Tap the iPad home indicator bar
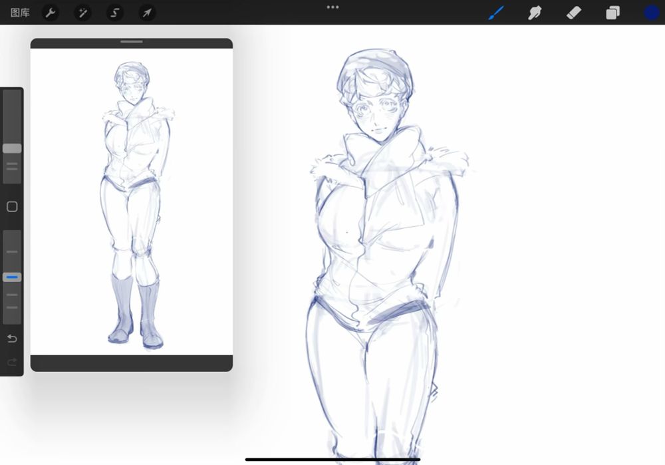Viewport: 665px width, 465px height. coord(332,459)
